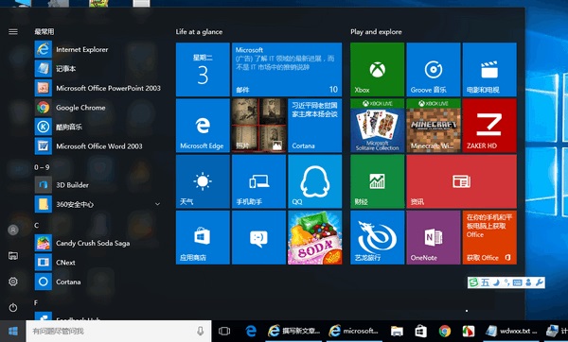Open the 艺龙旅行 travel tile
Screen dimensions: 568x342
[377, 237]
